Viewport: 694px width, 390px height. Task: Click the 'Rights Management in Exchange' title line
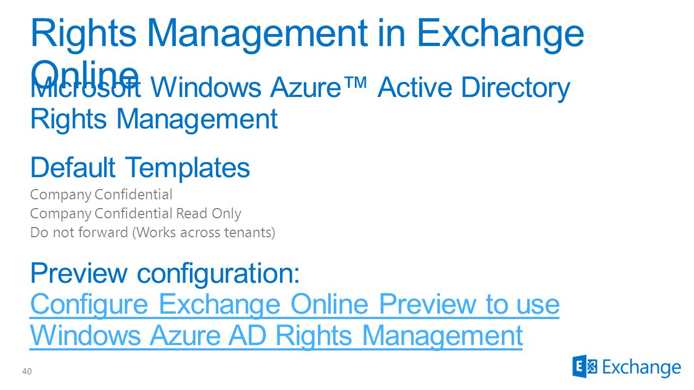pos(307,32)
